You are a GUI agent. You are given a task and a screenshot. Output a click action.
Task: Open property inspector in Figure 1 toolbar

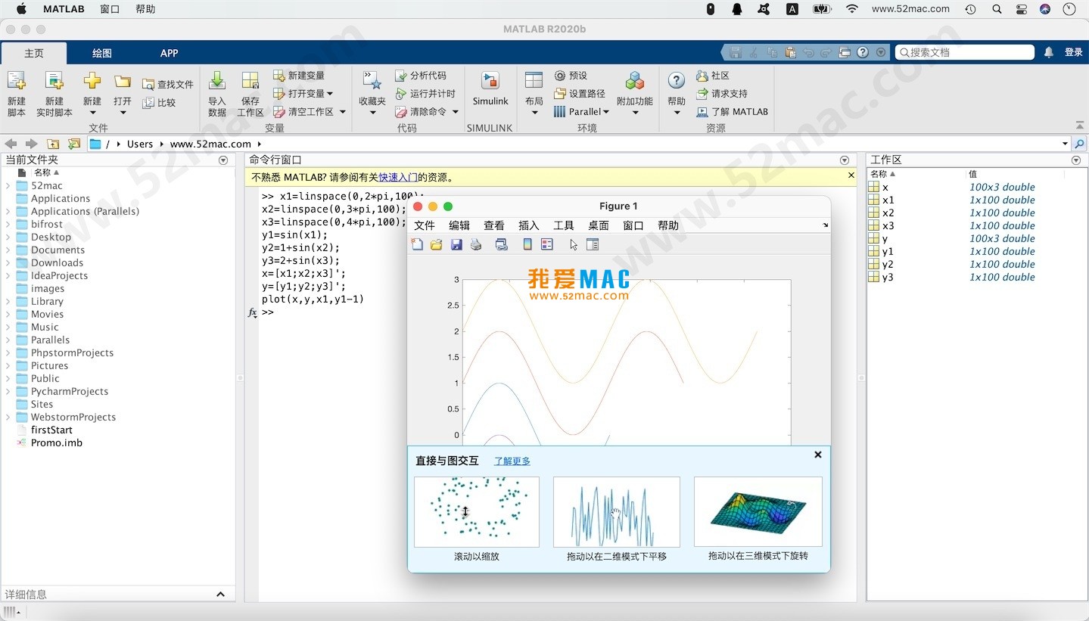[x=593, y=244]
